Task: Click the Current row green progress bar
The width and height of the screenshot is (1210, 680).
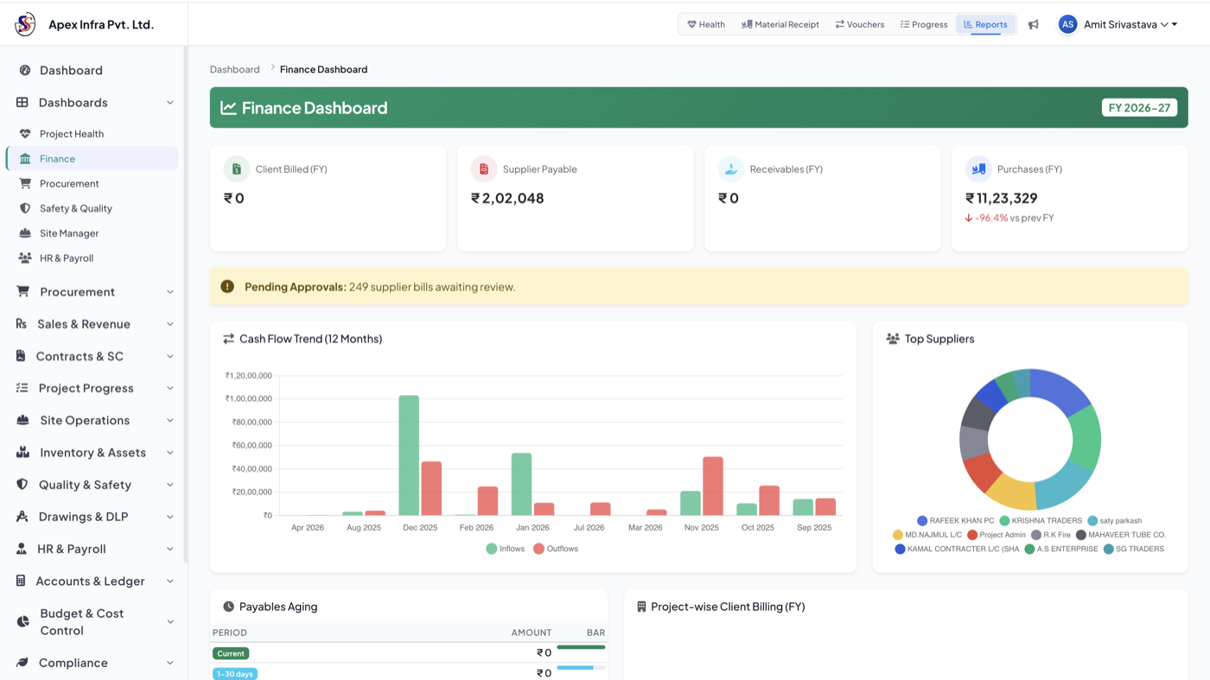Action: (x=581, y=647)
